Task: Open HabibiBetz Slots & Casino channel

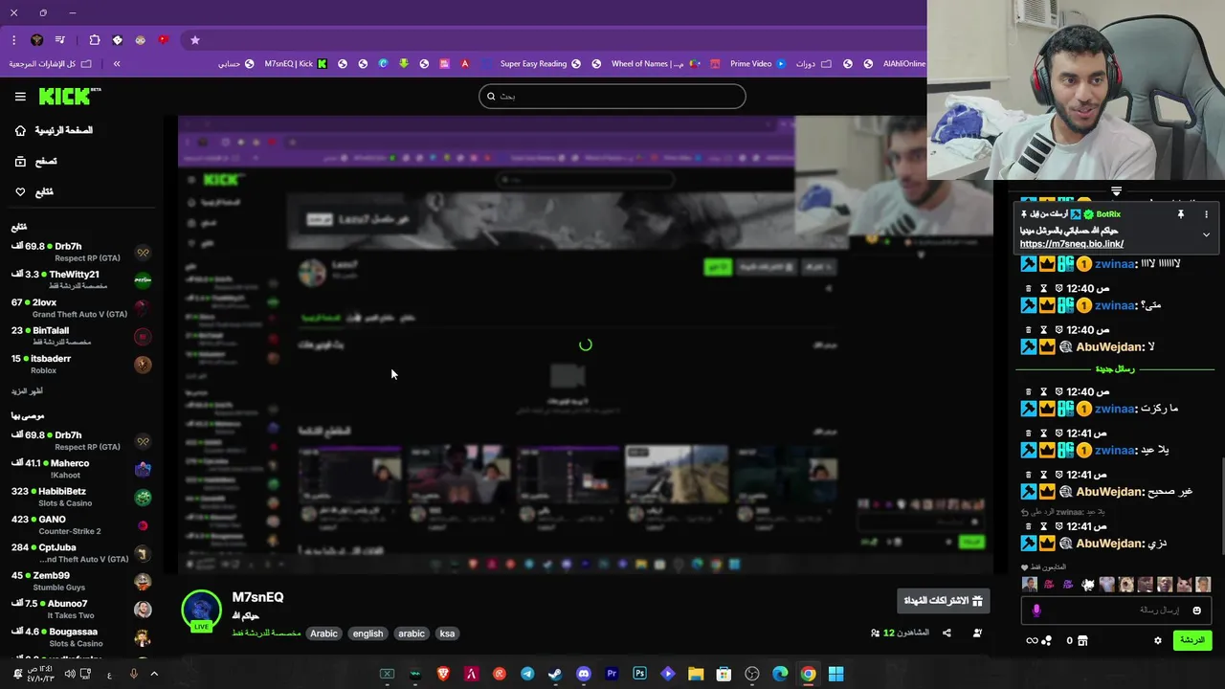Action: (x=82, y=497)
